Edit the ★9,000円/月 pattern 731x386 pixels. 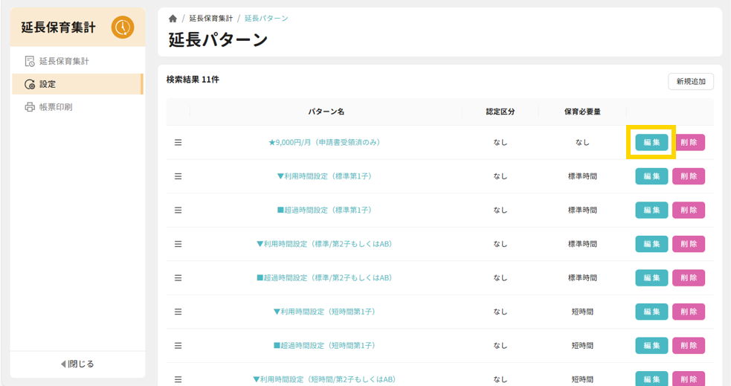coord(651,142)
